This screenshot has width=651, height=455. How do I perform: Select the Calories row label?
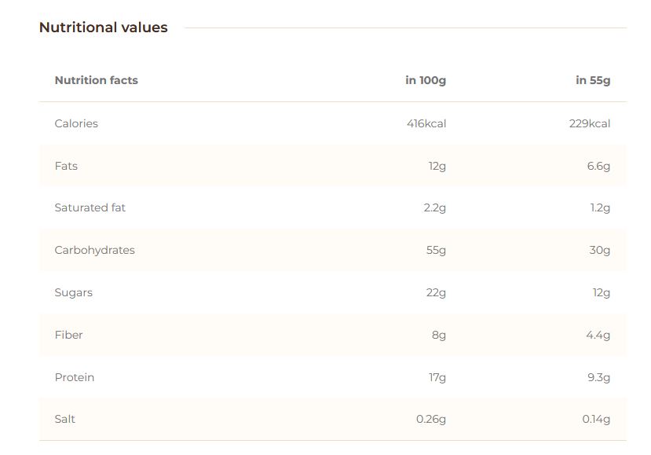coord(76,123)
